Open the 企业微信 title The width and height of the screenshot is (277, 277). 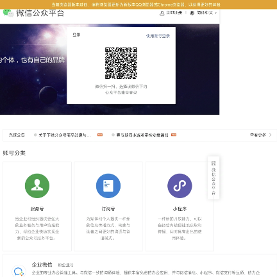42,265
